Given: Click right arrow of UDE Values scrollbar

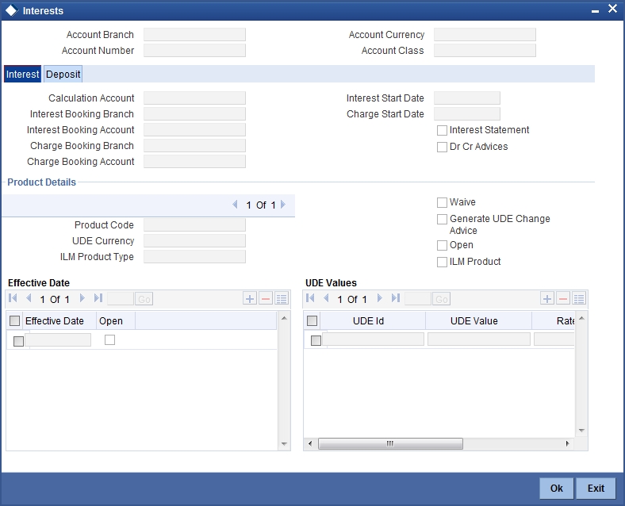Looking at the screenshot, I should point(568,443).
